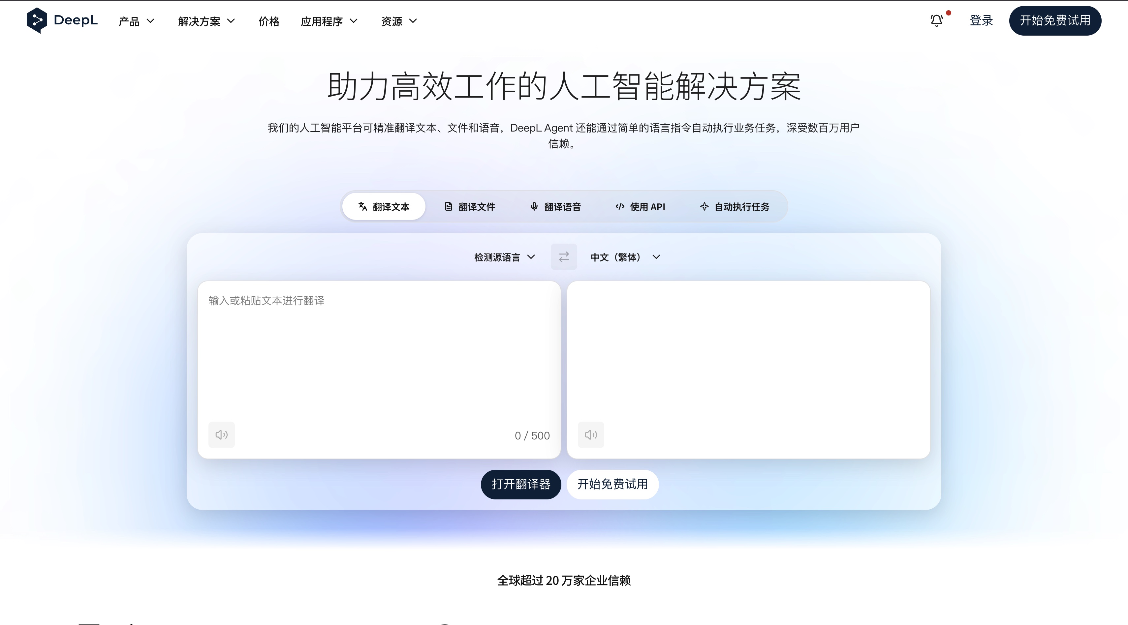
Task: Open 中文（繁体）target language dropdown
Action: tap(625, 257)
